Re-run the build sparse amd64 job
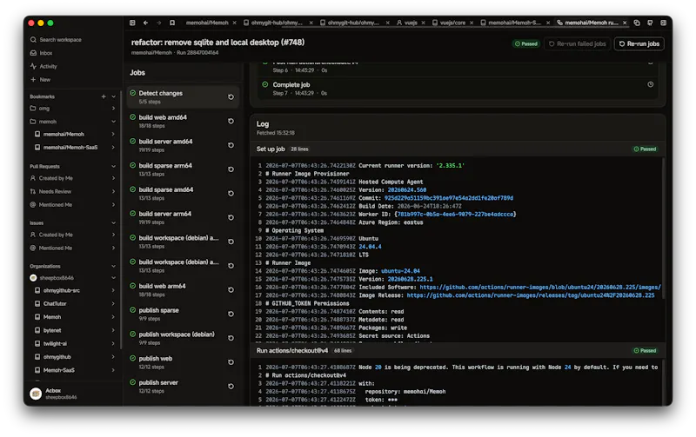 click(x=231, y=194)
